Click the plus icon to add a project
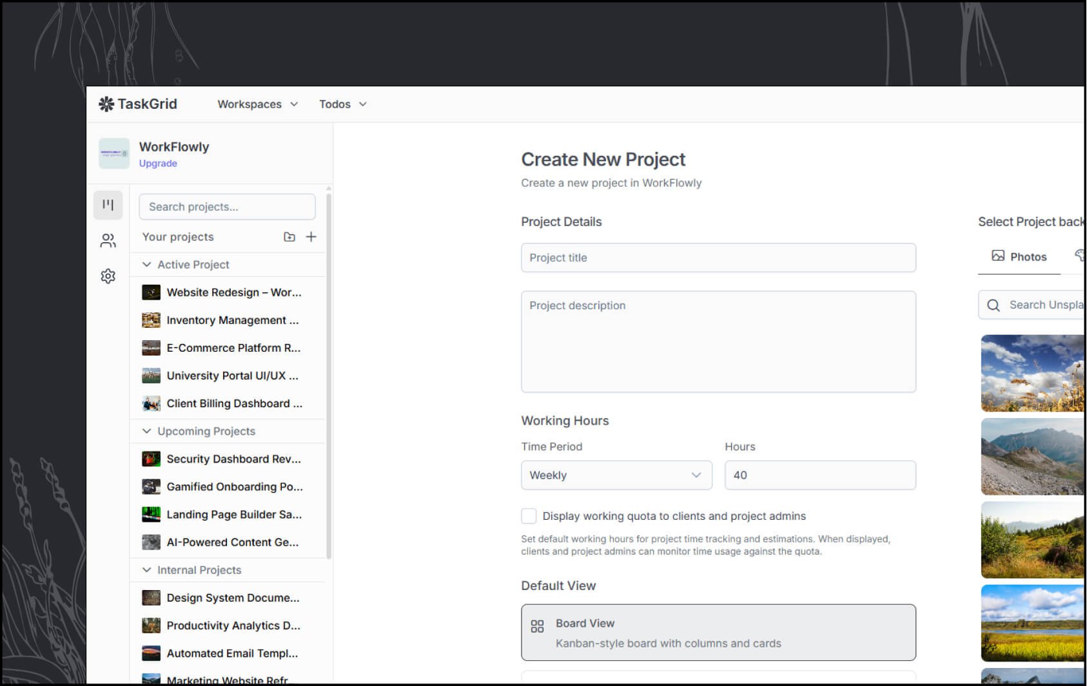Viewport: 1087px width, 686px height. coord(311,236)
